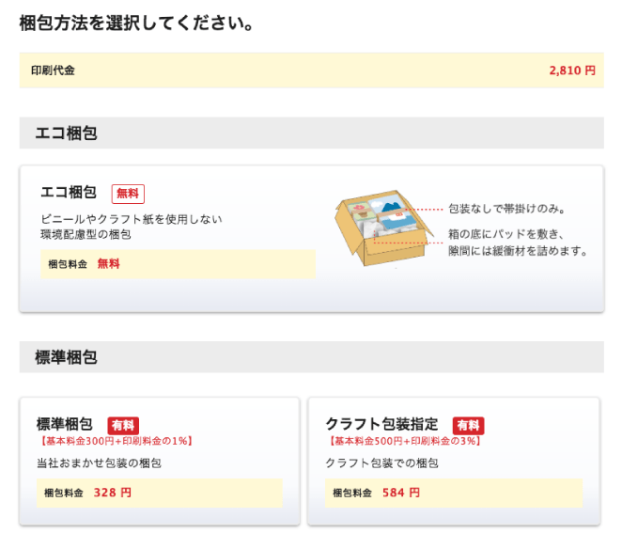Click the 梱包方法を選択してください heading
Screen dimensions: 622x549
pyautogui.click(x=137, y=24)
